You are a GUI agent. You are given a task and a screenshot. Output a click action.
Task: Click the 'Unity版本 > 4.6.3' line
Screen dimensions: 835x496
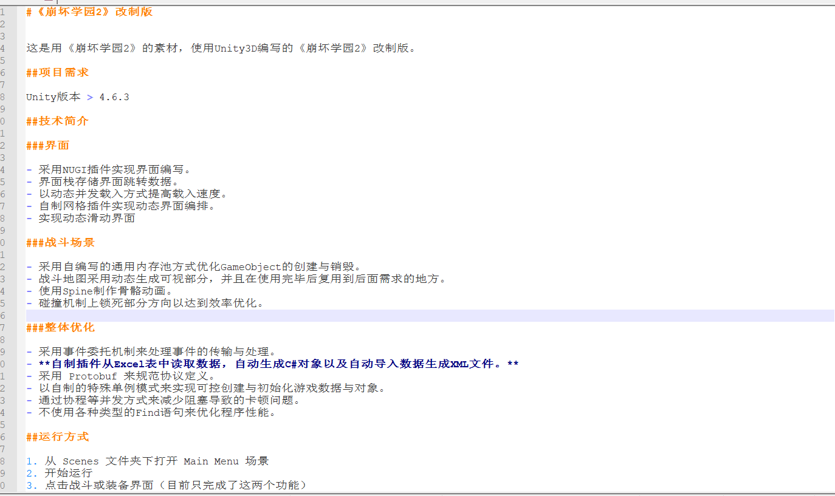(77, 97)
